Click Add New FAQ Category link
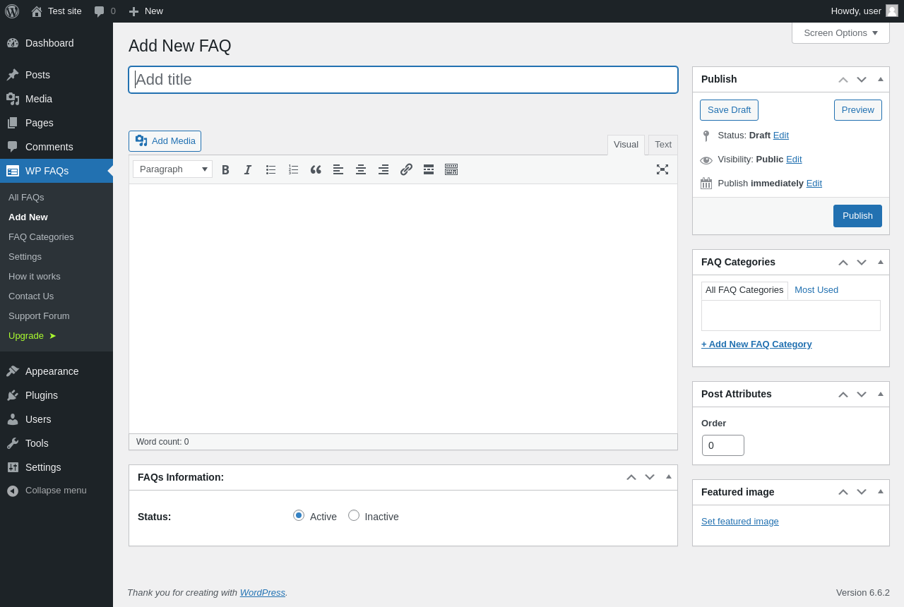The image size is (904, 607). tap(756, 344)
